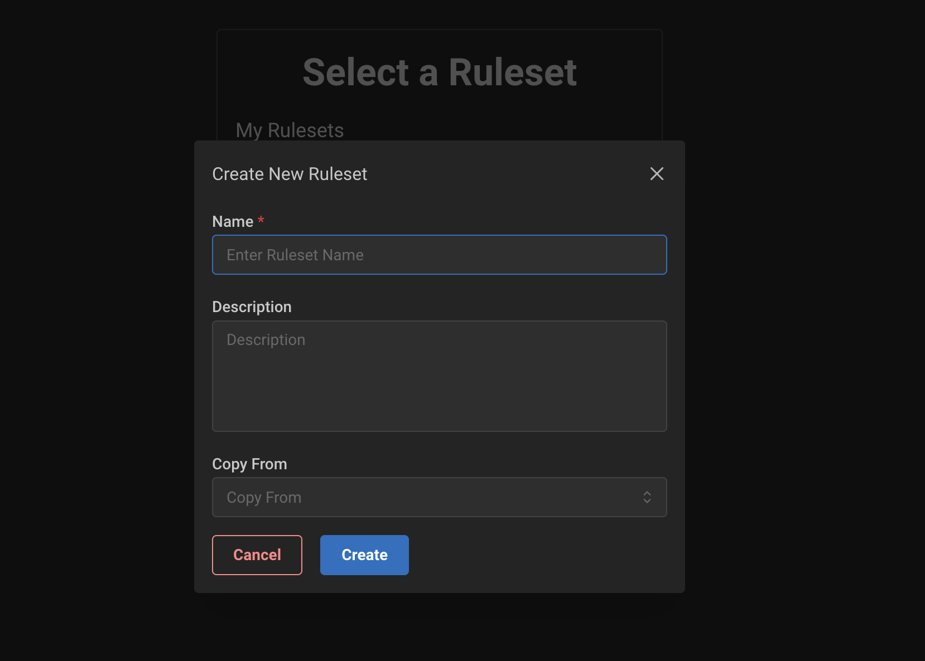
Task: Click the dismiss icon top-right of modal
Action: pyautogui.click(x=657, y=174)
